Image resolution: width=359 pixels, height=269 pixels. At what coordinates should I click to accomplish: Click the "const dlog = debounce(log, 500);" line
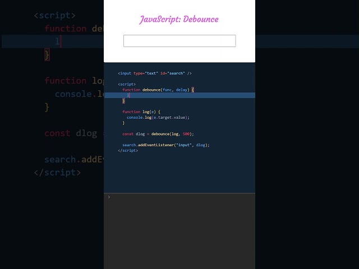(x=158, y=134)
